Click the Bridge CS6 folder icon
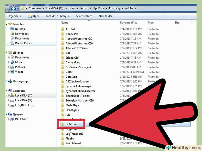This screenshot has width=202, height=151. (63, 58)
